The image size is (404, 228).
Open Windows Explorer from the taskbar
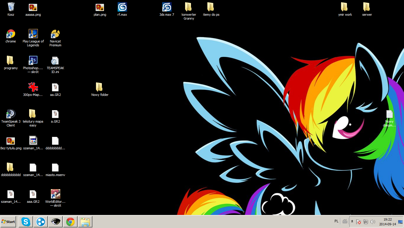(85, 222)
